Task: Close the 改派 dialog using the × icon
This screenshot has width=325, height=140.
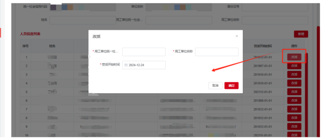Action: tap(237, 36)
